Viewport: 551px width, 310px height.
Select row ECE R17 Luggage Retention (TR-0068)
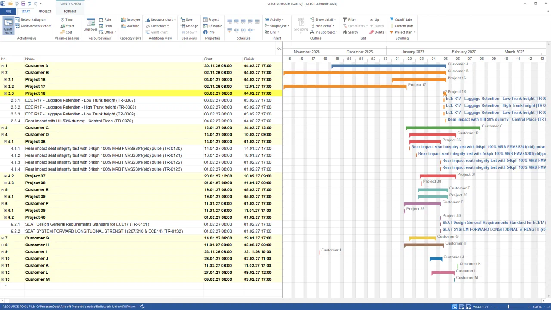[x=141, y=107]
